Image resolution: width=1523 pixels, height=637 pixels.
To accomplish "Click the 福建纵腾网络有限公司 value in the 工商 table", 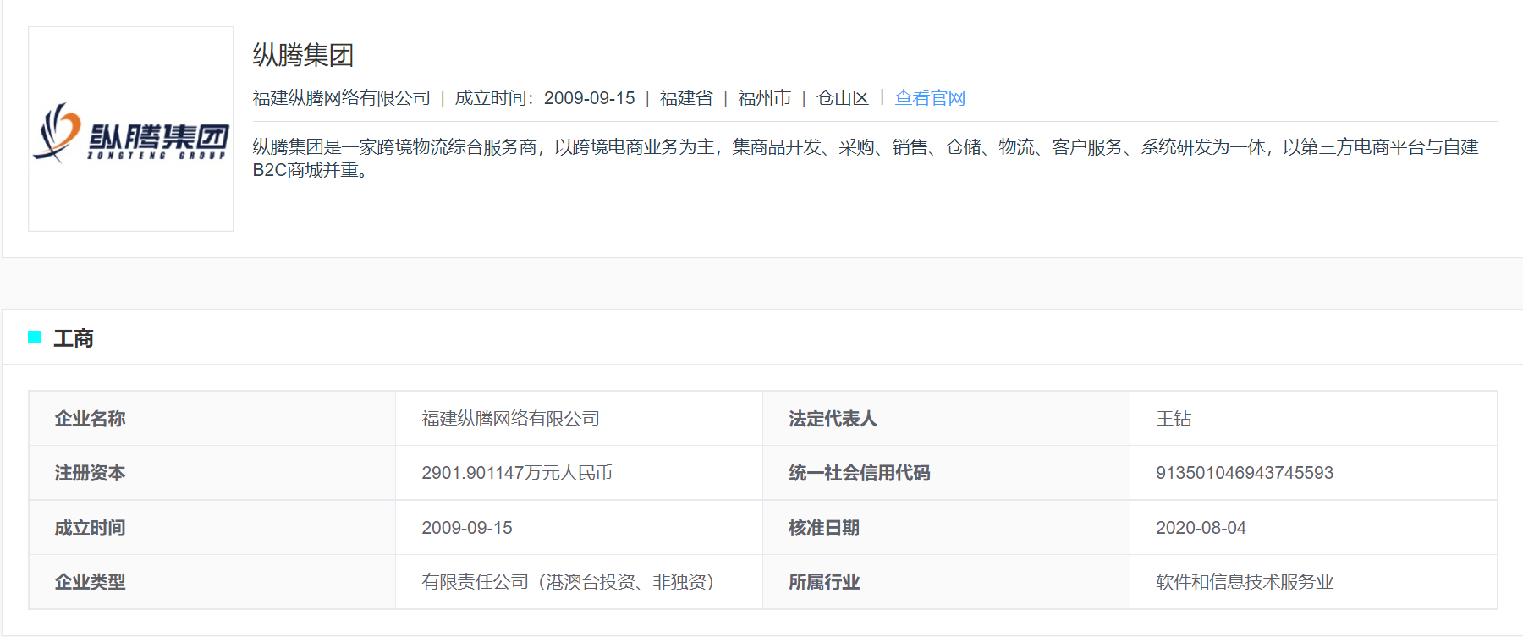I will point(510,419).
